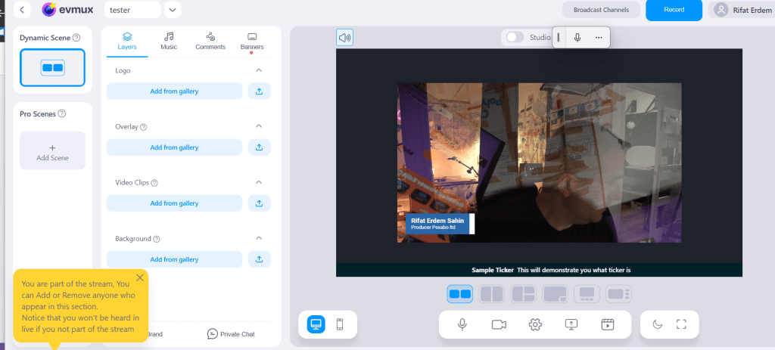This screenshot has width=775, height=350.
Task: Select the two-column split layout
Action: [x=492, y=294]
